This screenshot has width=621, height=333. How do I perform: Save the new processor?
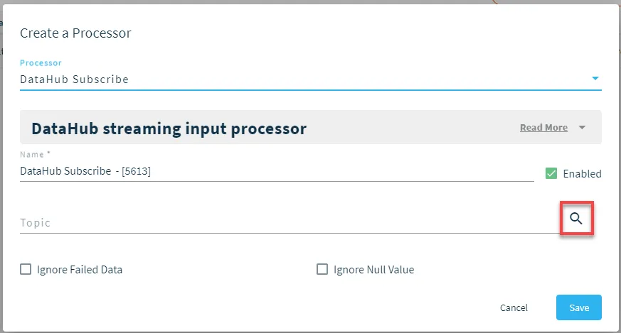tap(578, 307)
